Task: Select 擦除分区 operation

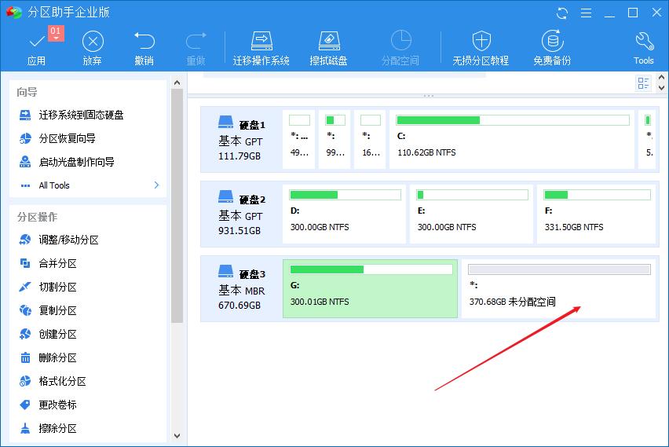Action: click(x=48, y=428)
